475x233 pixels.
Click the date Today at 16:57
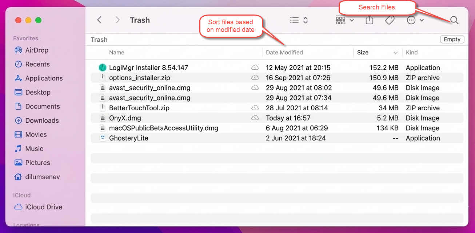pos(288,118)
